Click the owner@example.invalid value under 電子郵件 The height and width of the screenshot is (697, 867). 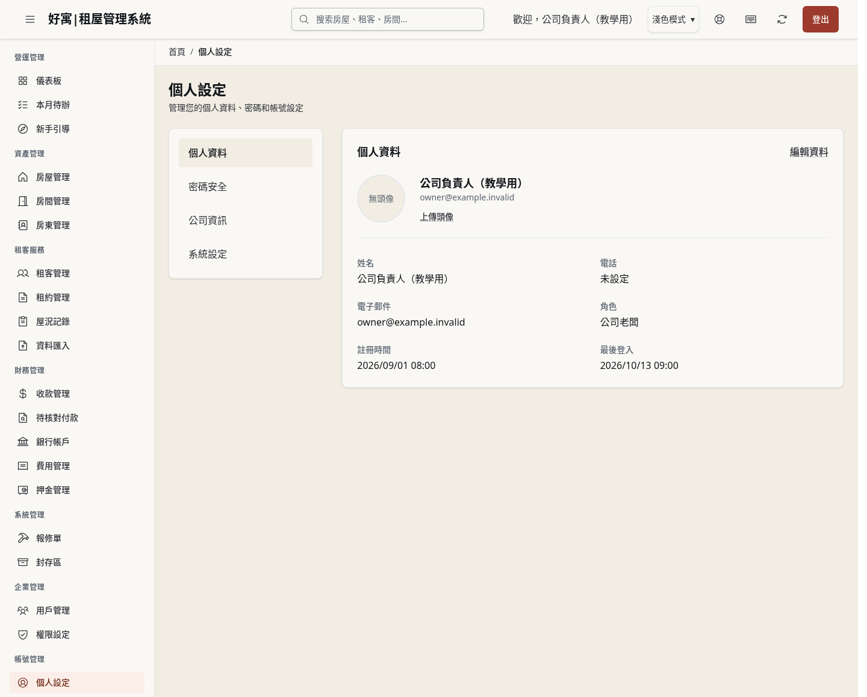[x=411, y=322]
